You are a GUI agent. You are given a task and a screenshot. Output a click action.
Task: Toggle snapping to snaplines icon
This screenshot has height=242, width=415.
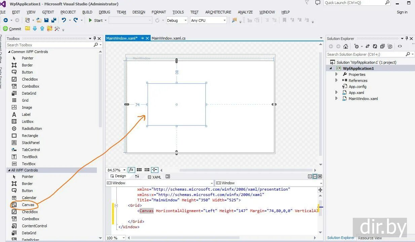(x=154, y=170)
